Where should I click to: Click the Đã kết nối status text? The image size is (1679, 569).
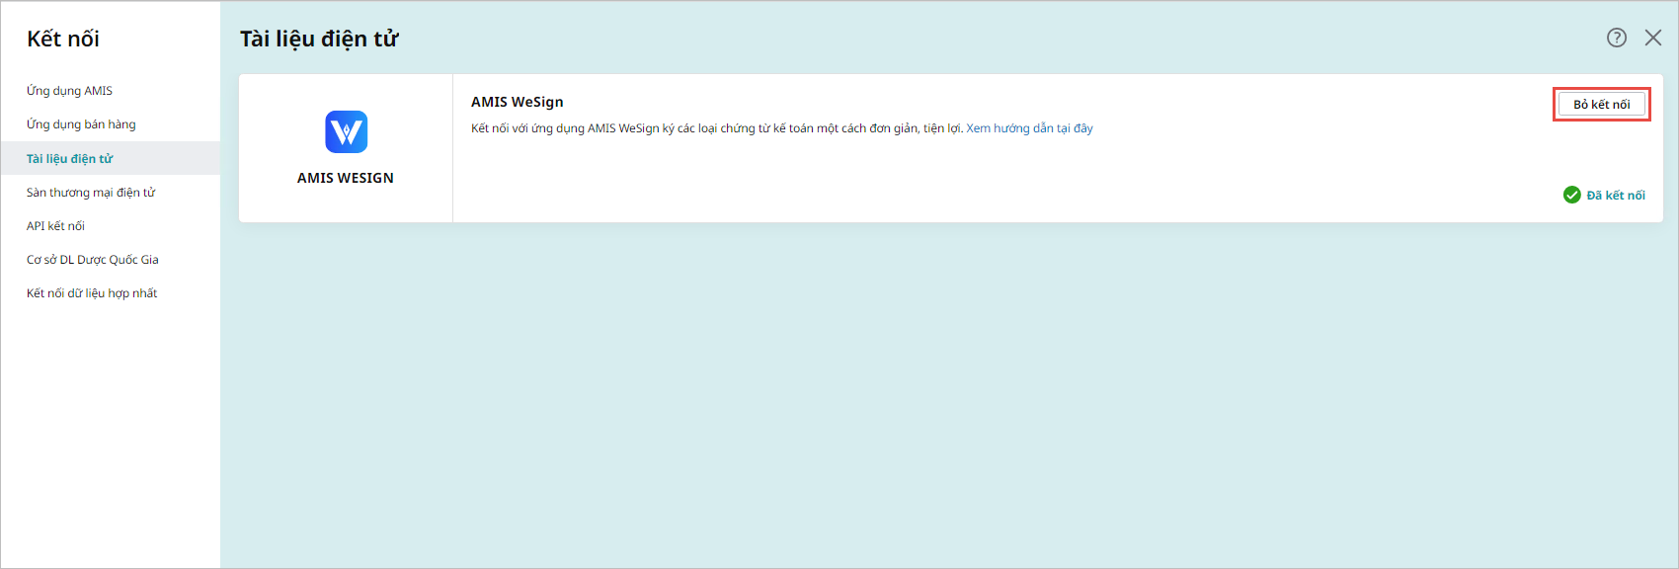point(1616,196)
